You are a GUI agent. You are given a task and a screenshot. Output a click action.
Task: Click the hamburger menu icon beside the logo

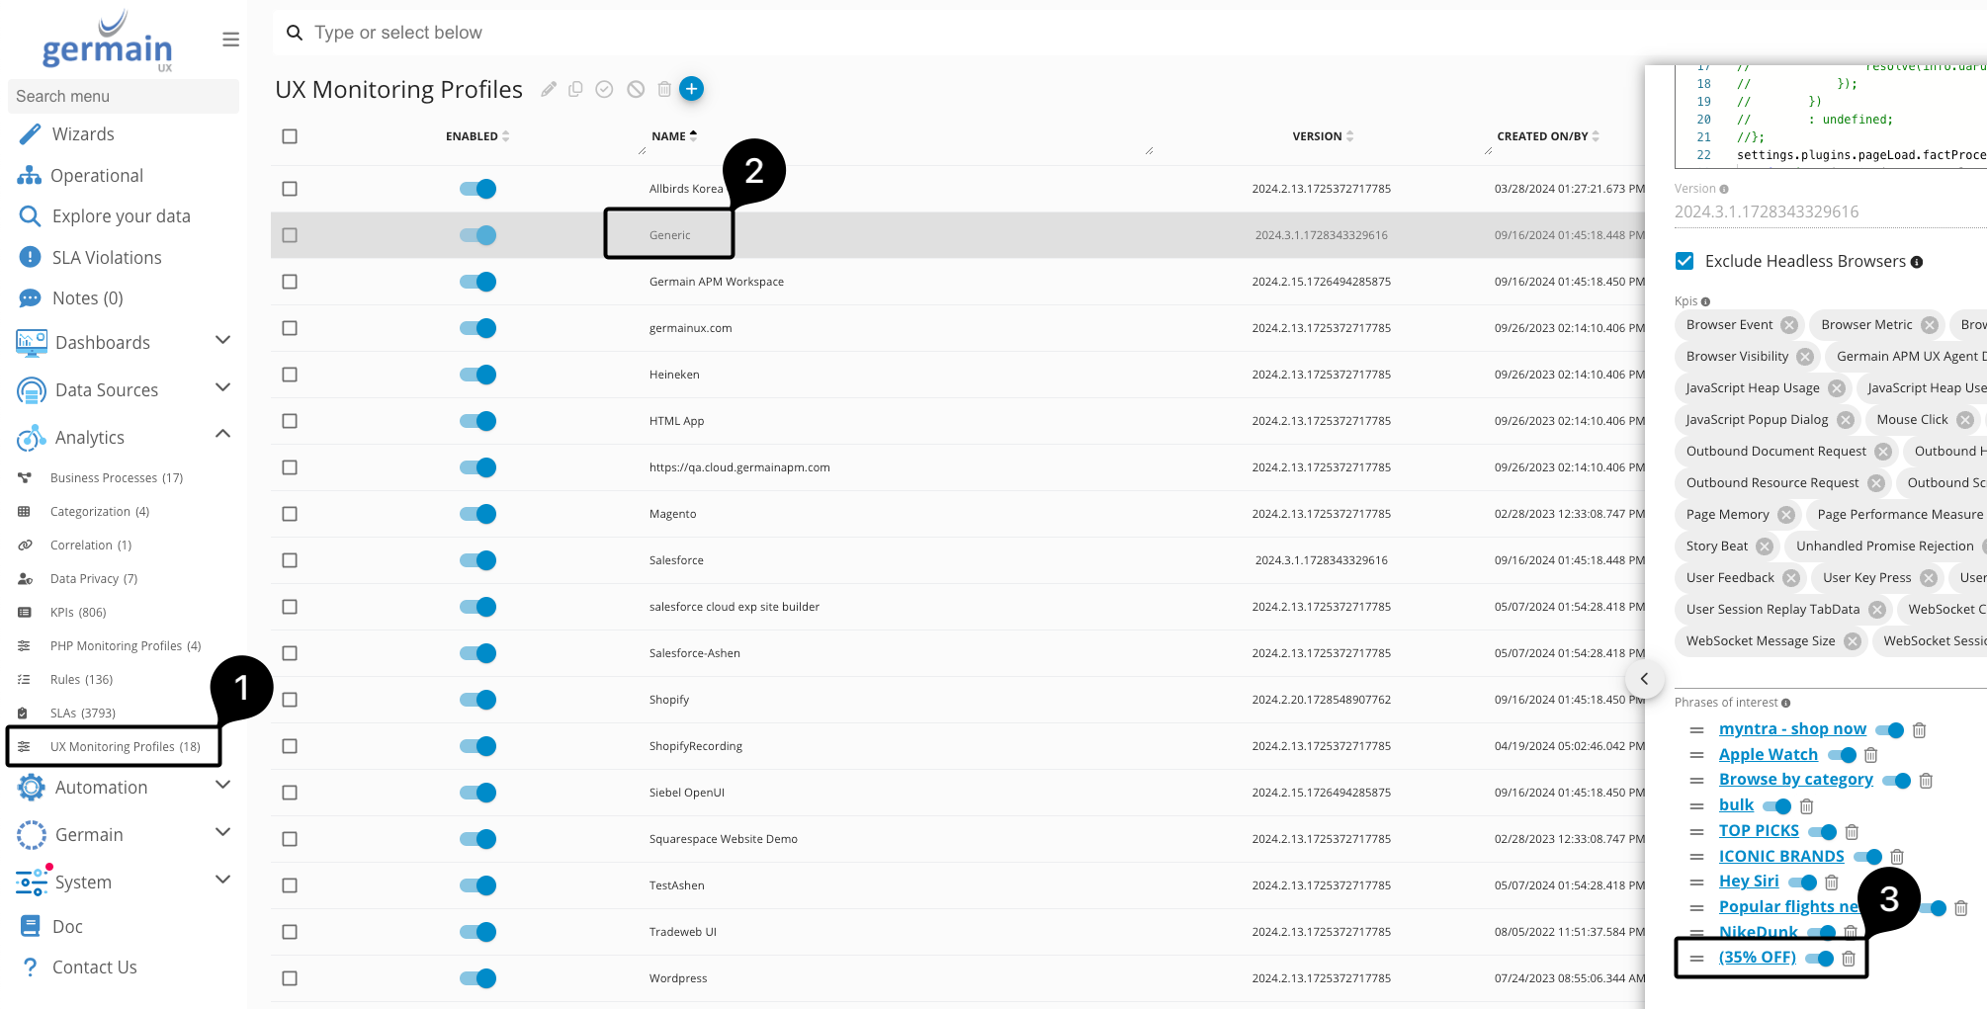pyautogui.click(x=230, y=40)
